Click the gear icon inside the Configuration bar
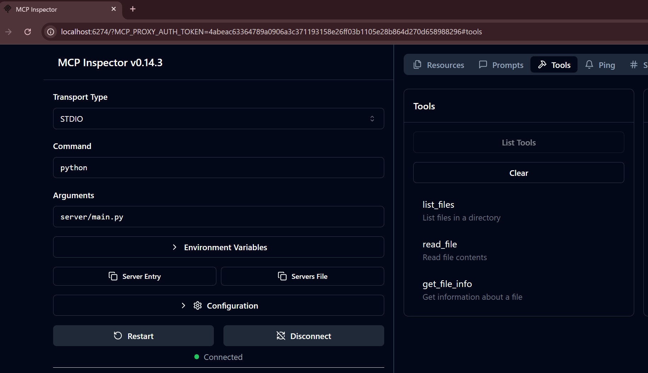This screenshot has height=373, width=648. (197, 305)
